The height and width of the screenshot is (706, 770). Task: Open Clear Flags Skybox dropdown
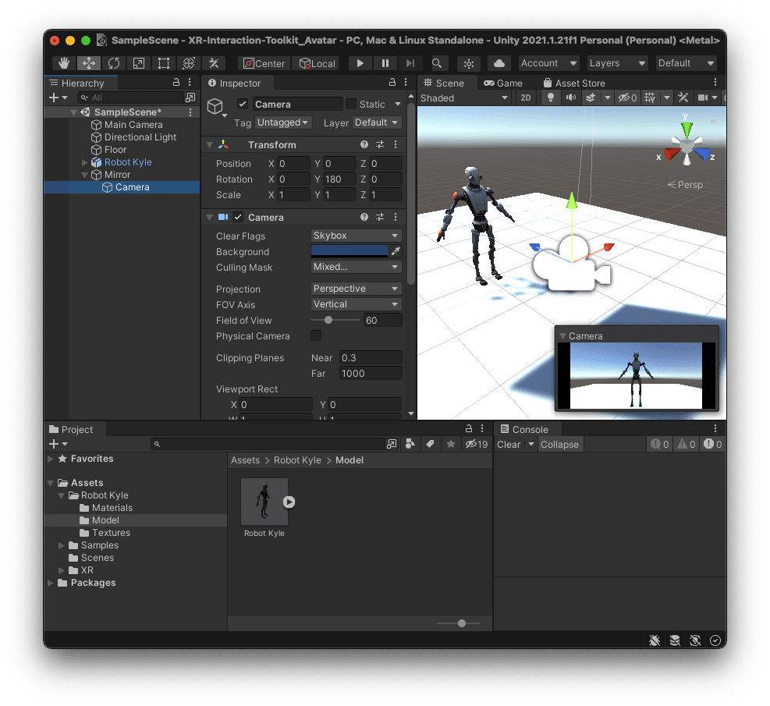[356, 236]
